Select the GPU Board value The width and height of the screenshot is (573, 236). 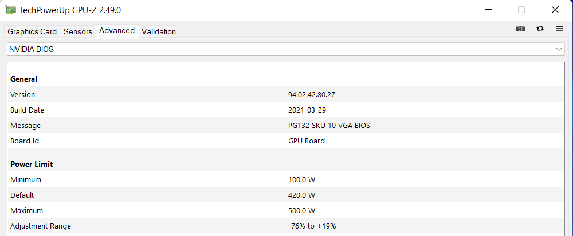[306, 141]
